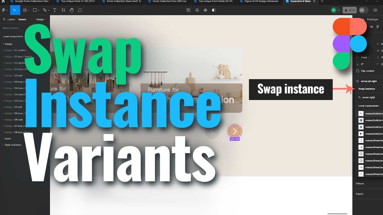Open the Comment tool

point(80,10)
